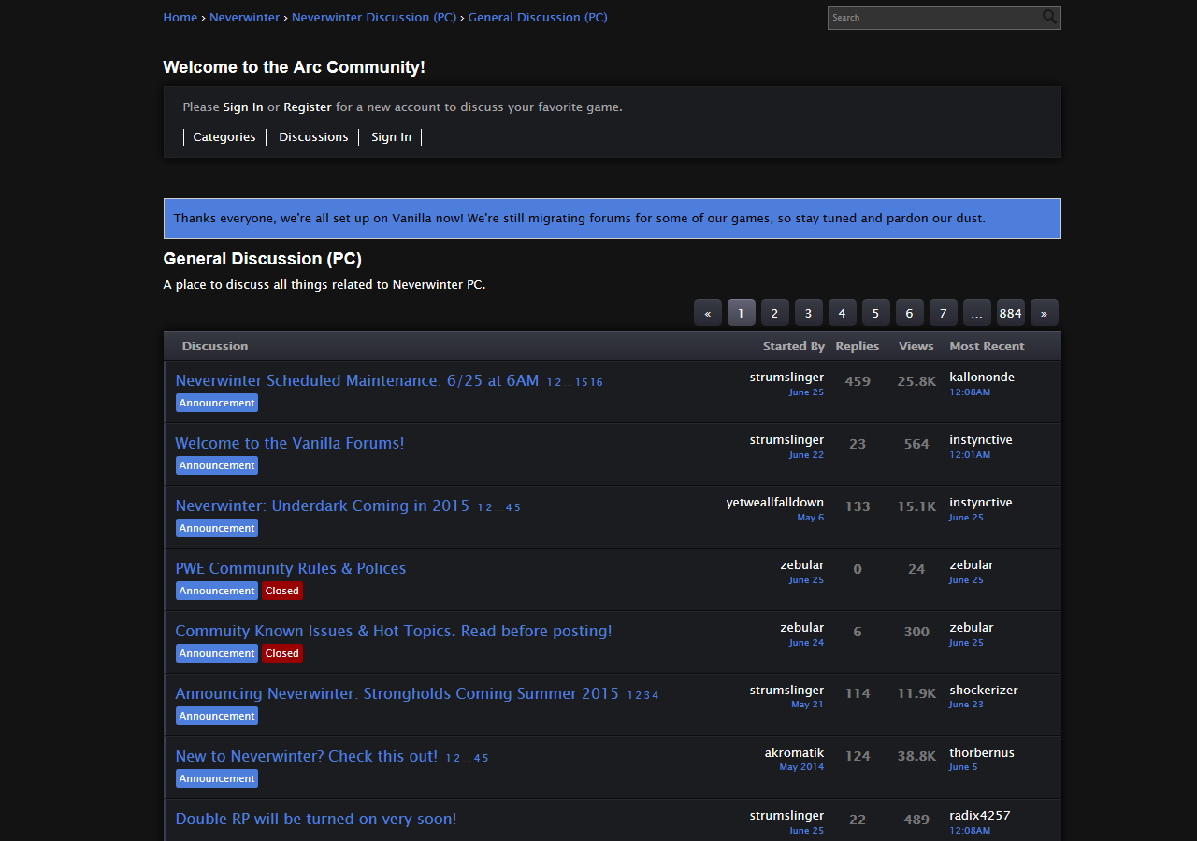Switch to the Discussions tab

313,136
